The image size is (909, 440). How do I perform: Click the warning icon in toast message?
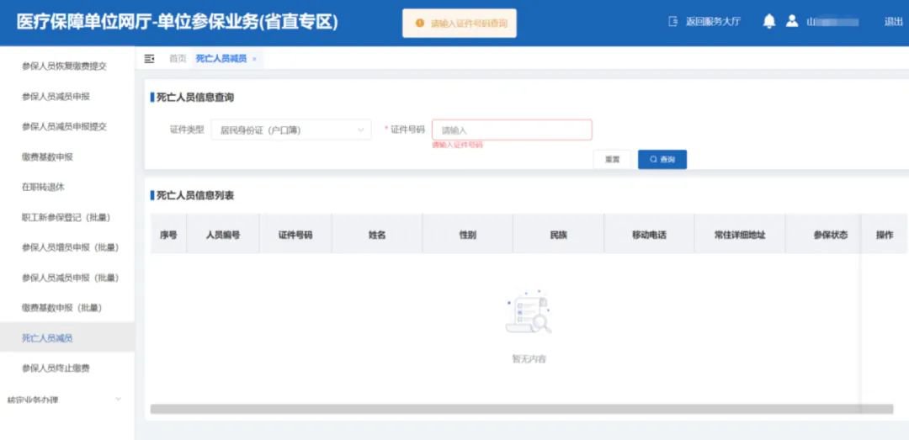pos(420,24)
